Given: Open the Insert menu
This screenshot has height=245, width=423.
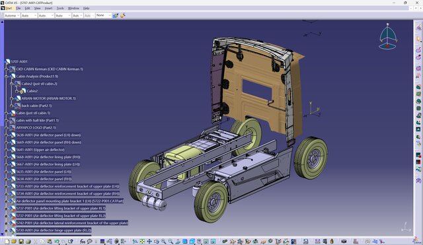Looking at the screenshot, I should pos(48,9).
